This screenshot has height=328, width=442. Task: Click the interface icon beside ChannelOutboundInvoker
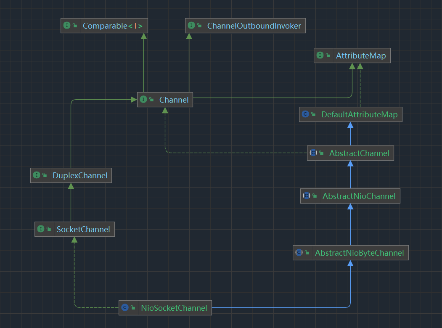pyautogui.click(x=191, y=26)
